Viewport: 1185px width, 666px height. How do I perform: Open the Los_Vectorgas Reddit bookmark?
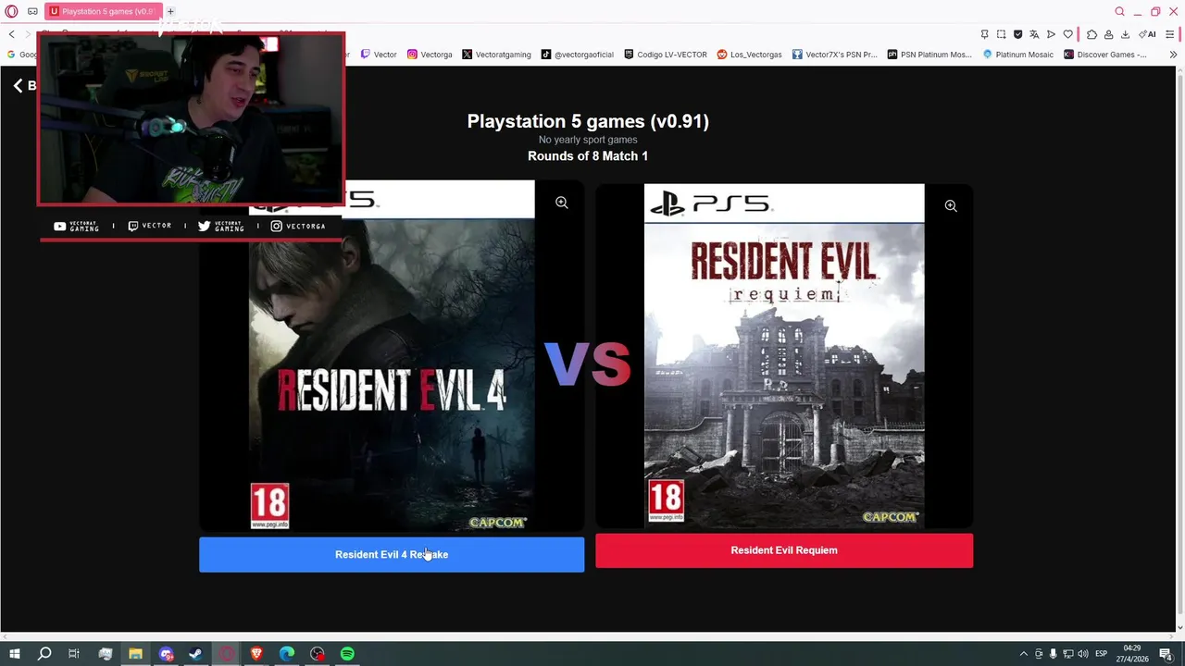click(750, 55)
